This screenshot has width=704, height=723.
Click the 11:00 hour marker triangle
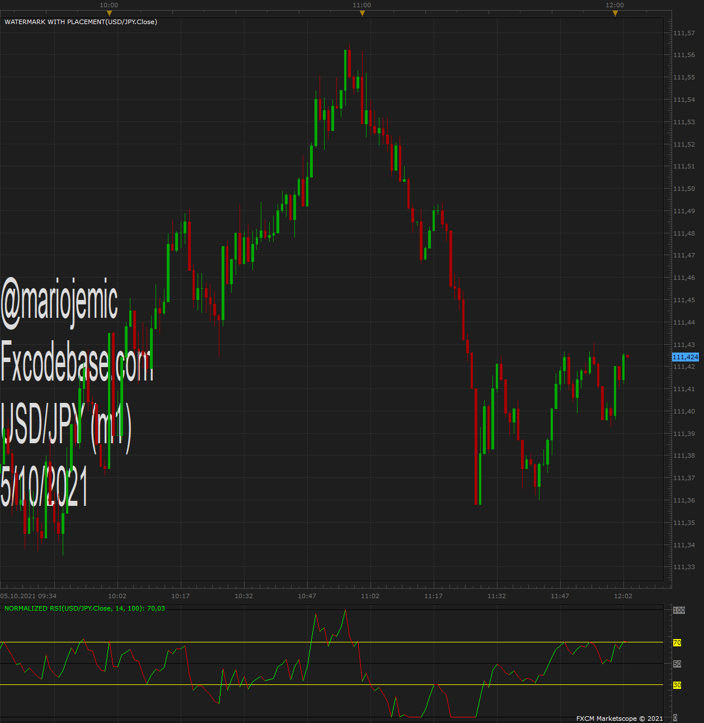(x=362, y=13)
